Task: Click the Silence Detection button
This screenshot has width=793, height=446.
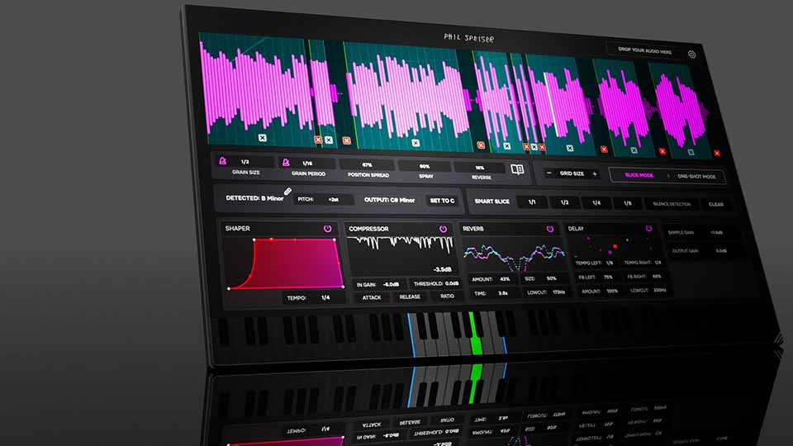Action: [x=671, y=203]
